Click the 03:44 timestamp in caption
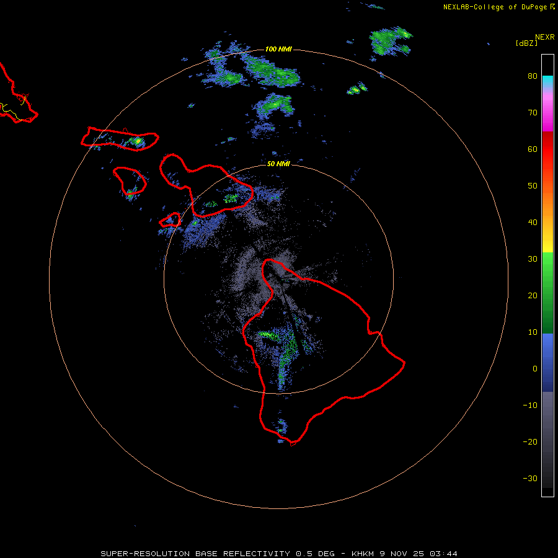Image resolution: width=558 pixels, height=558 pixels. coord(443,554)
